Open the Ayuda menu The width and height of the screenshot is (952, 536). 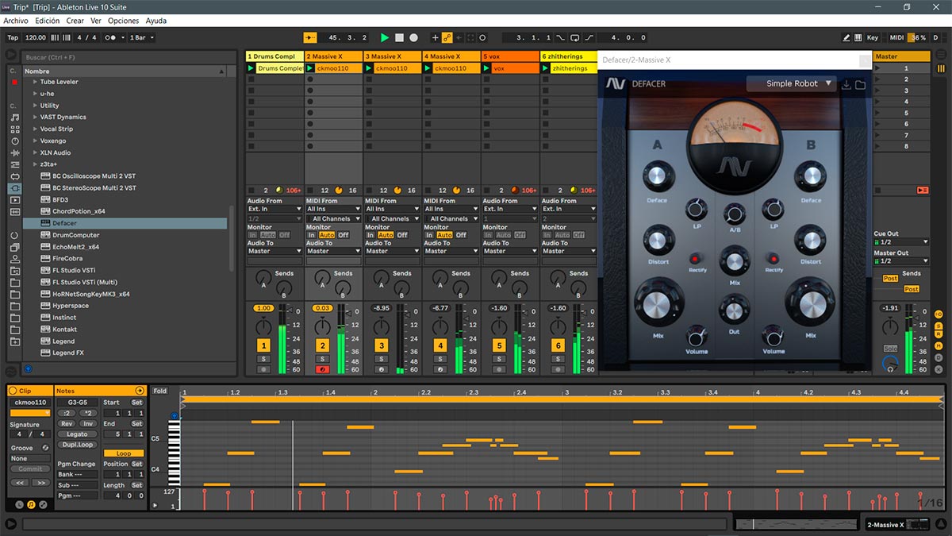click(156, 21)
